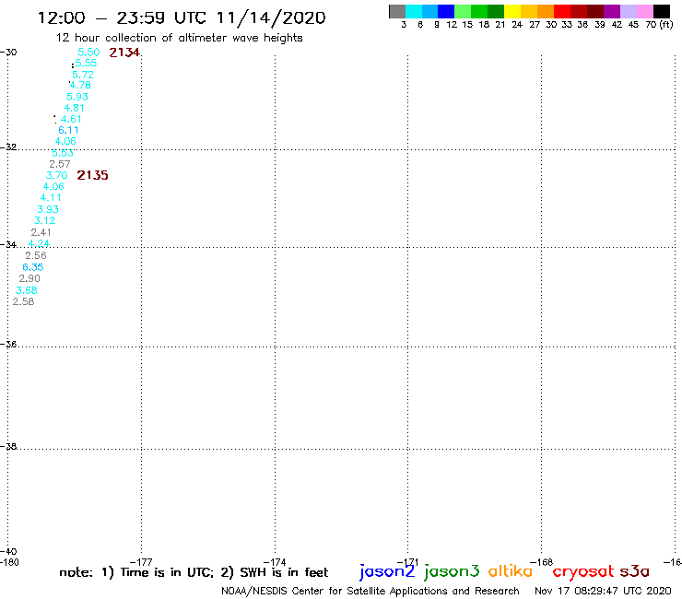Click the jason3 satellite legend label
The width and height of the screenshot is (682, 599).
[x=452, y=571]
